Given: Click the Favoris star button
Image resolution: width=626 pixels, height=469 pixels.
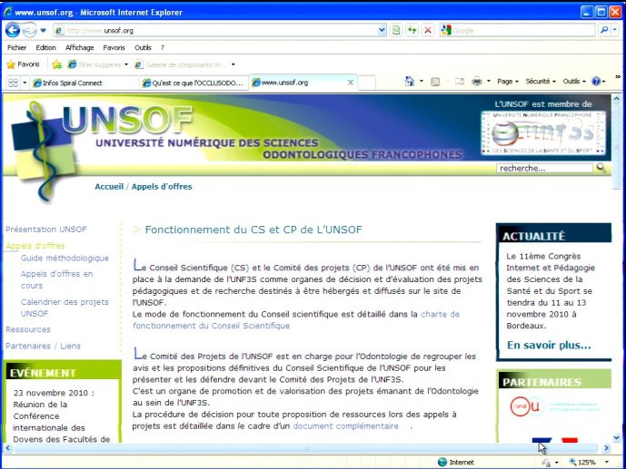Looking at the screenshot, I should click(23, 64).
